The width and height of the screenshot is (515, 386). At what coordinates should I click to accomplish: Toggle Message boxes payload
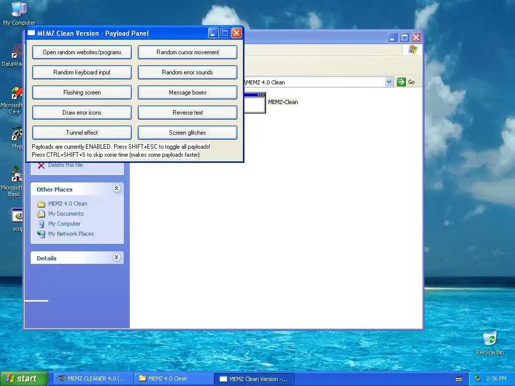pyautogui.click(x=188, y=92)
